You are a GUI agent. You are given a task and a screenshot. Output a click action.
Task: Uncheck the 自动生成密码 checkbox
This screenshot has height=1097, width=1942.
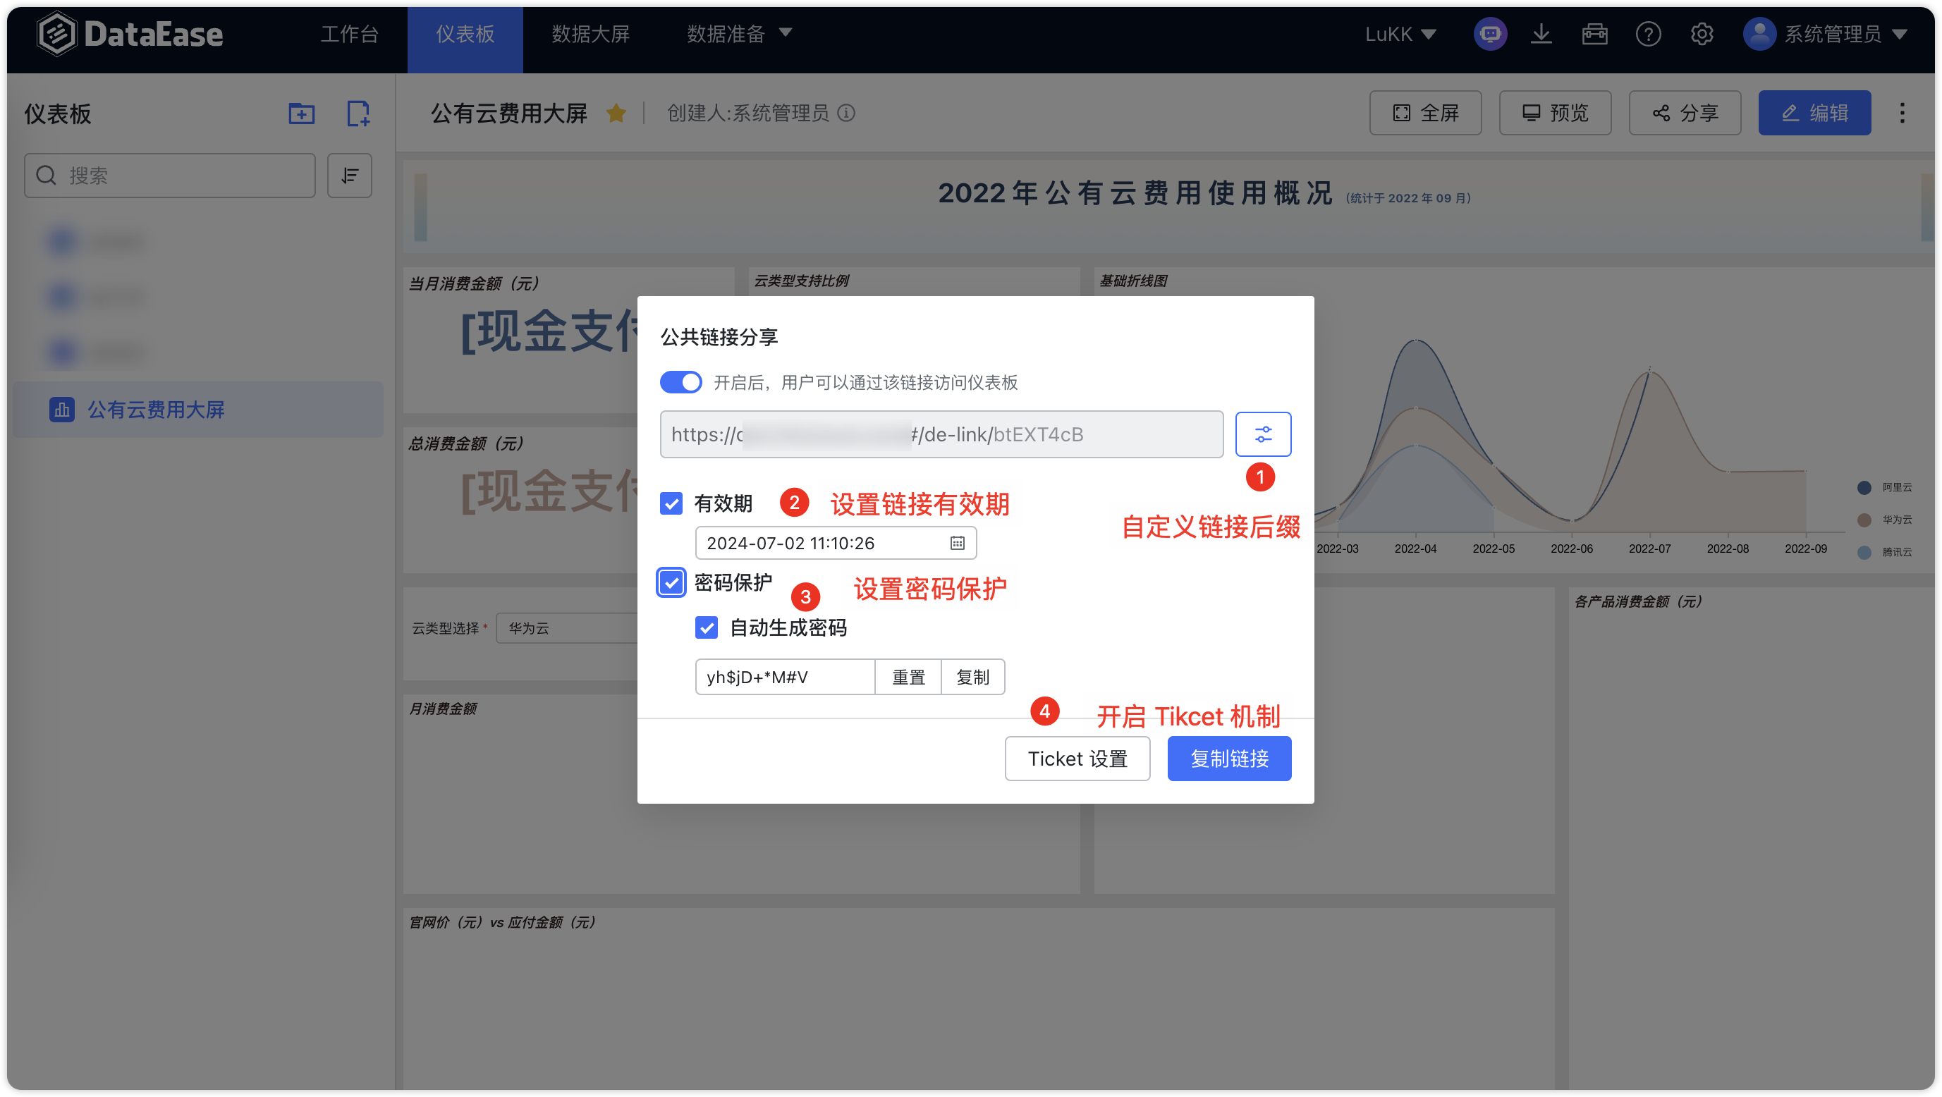707,627
